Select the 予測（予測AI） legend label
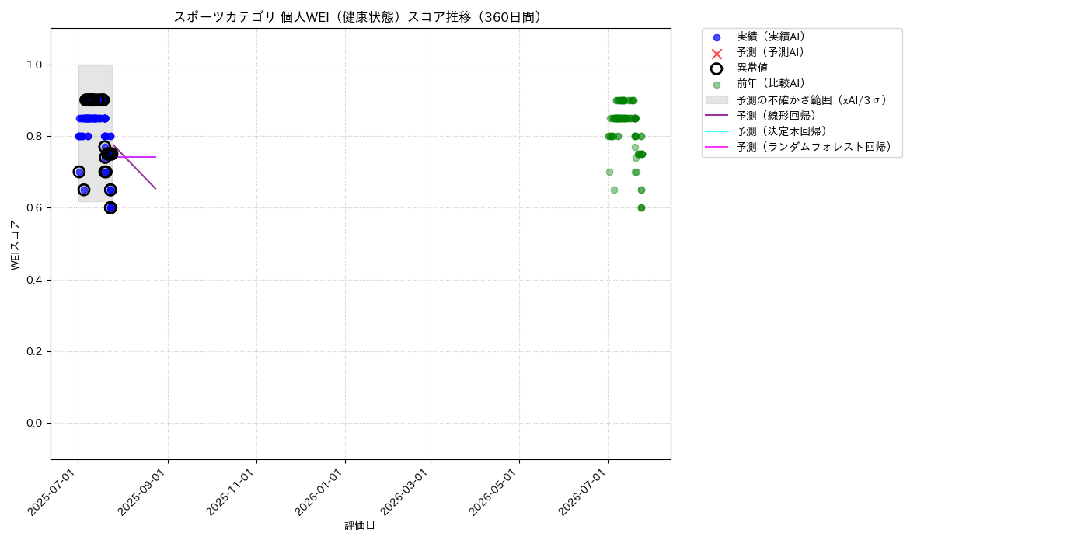1088x544 pixels. click(x=770, y=53)
